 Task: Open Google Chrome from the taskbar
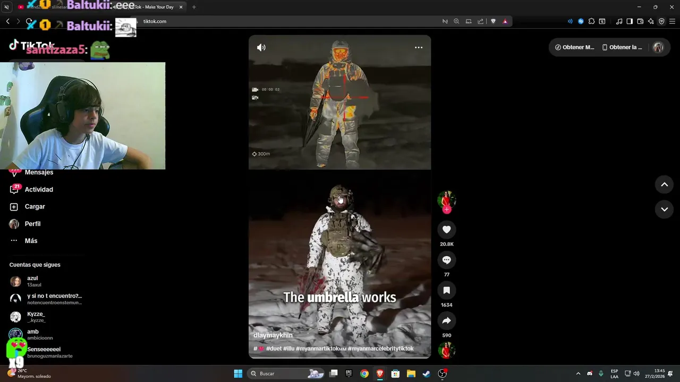pyautogui.click(x=364, y=374)
